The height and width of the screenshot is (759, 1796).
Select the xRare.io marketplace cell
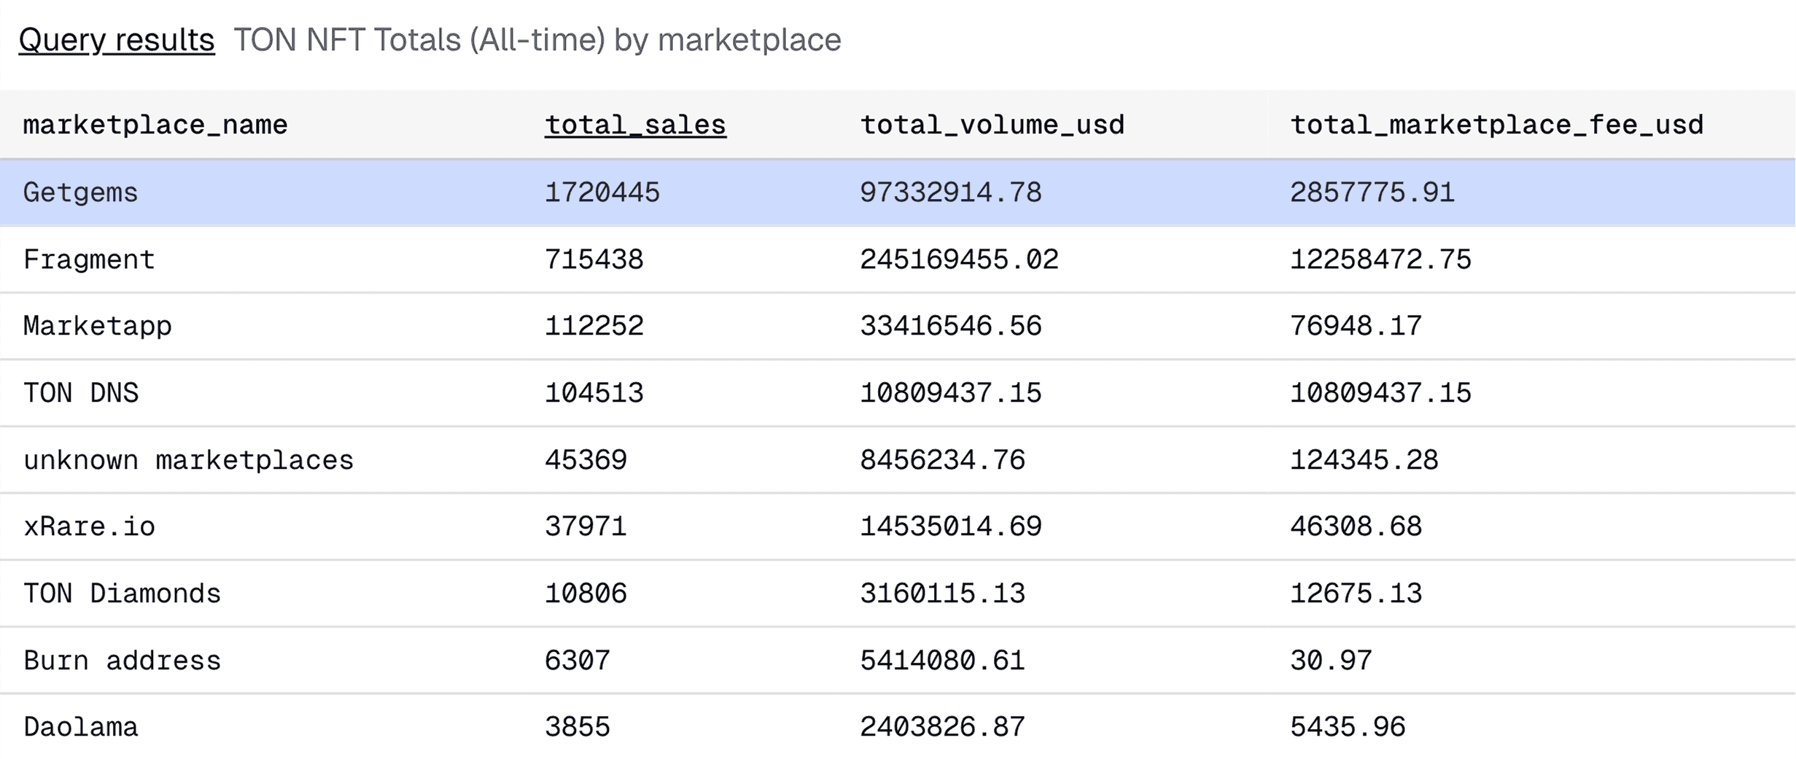click(x=89, y=526)
